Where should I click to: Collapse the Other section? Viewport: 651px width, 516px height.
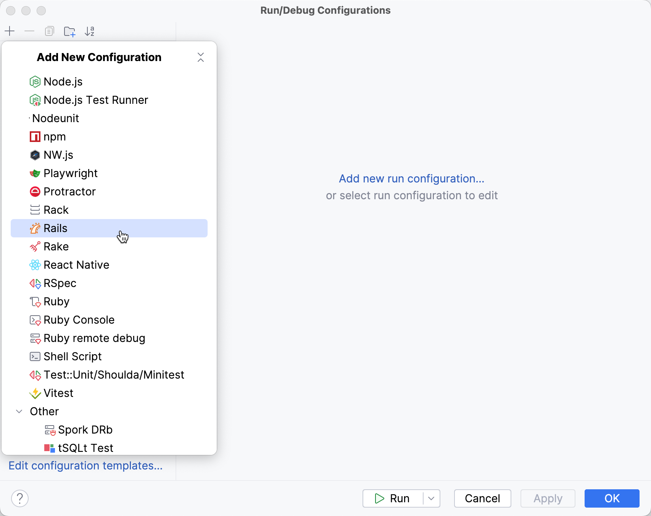pos(19,411)
